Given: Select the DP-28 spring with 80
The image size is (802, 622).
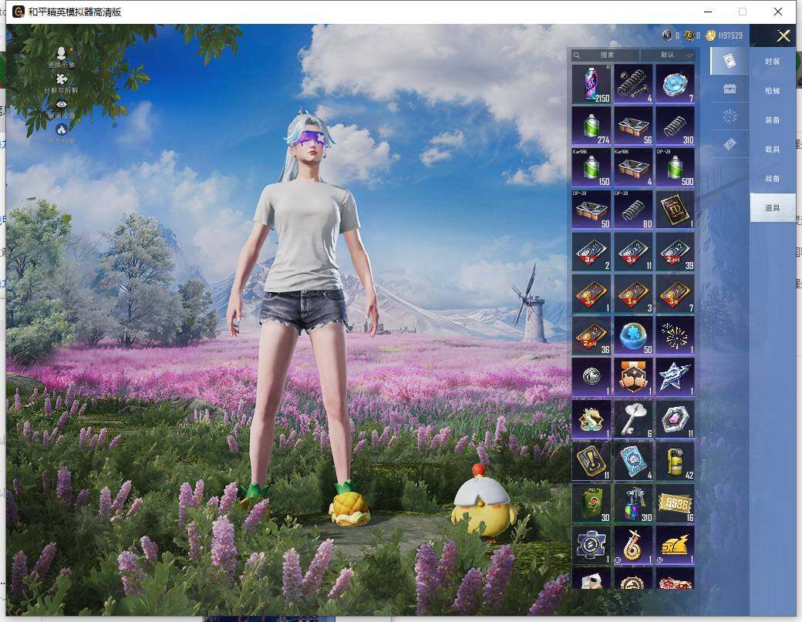Looking at the screenshot, I should coord(633,210).
